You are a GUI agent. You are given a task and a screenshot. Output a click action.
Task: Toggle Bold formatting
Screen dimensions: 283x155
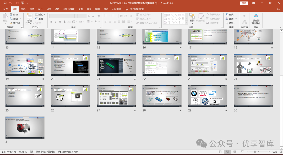point(51,22)
